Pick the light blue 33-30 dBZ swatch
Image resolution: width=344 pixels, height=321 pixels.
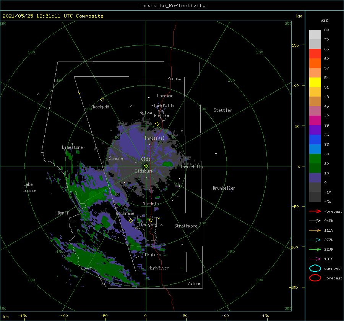pos(315,149)
